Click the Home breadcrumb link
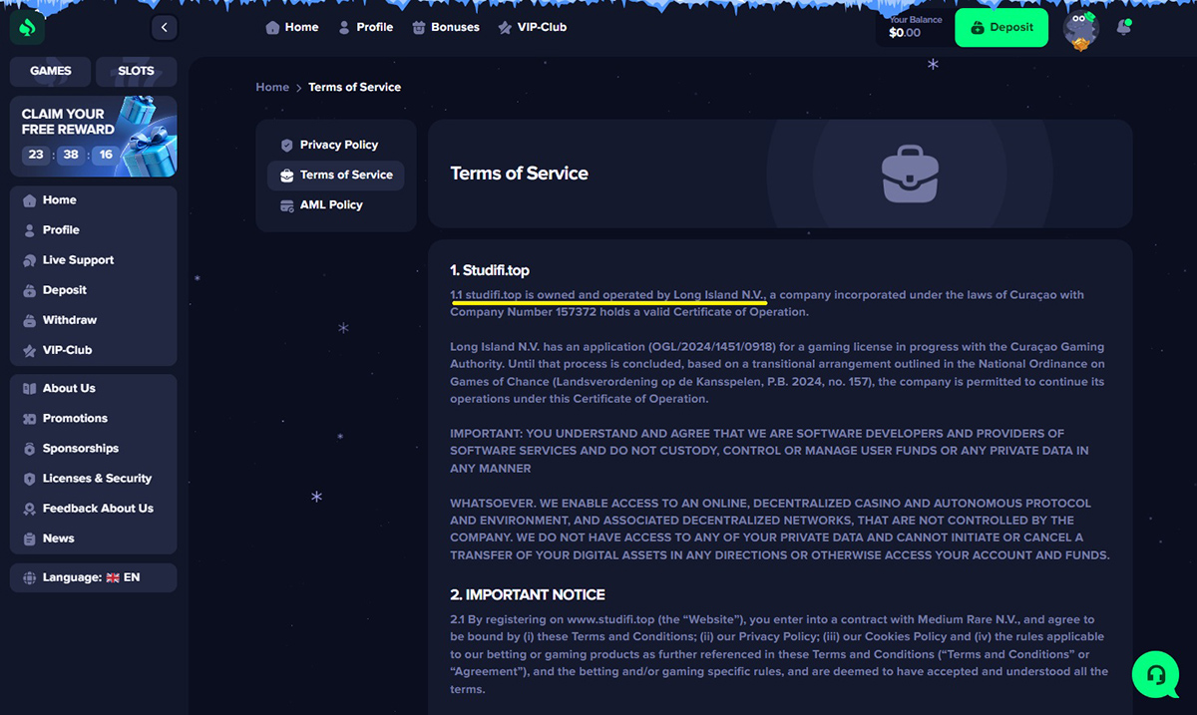Image resolution: width=1197 pixels, height=715 pixels. tap(271, 87)
